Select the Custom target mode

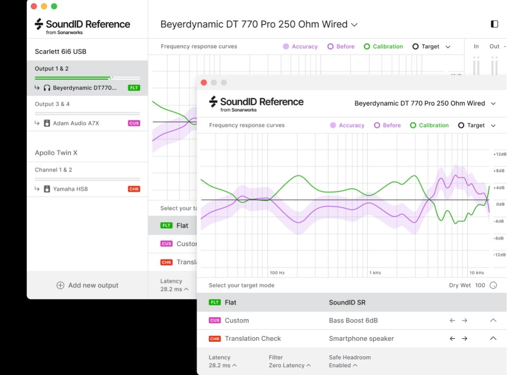[x=237, y=321]
